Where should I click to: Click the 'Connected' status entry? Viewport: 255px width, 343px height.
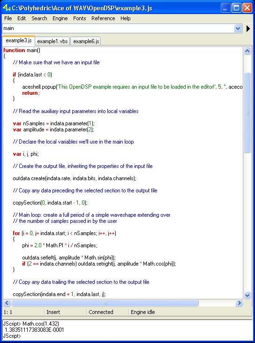point(101,312)
